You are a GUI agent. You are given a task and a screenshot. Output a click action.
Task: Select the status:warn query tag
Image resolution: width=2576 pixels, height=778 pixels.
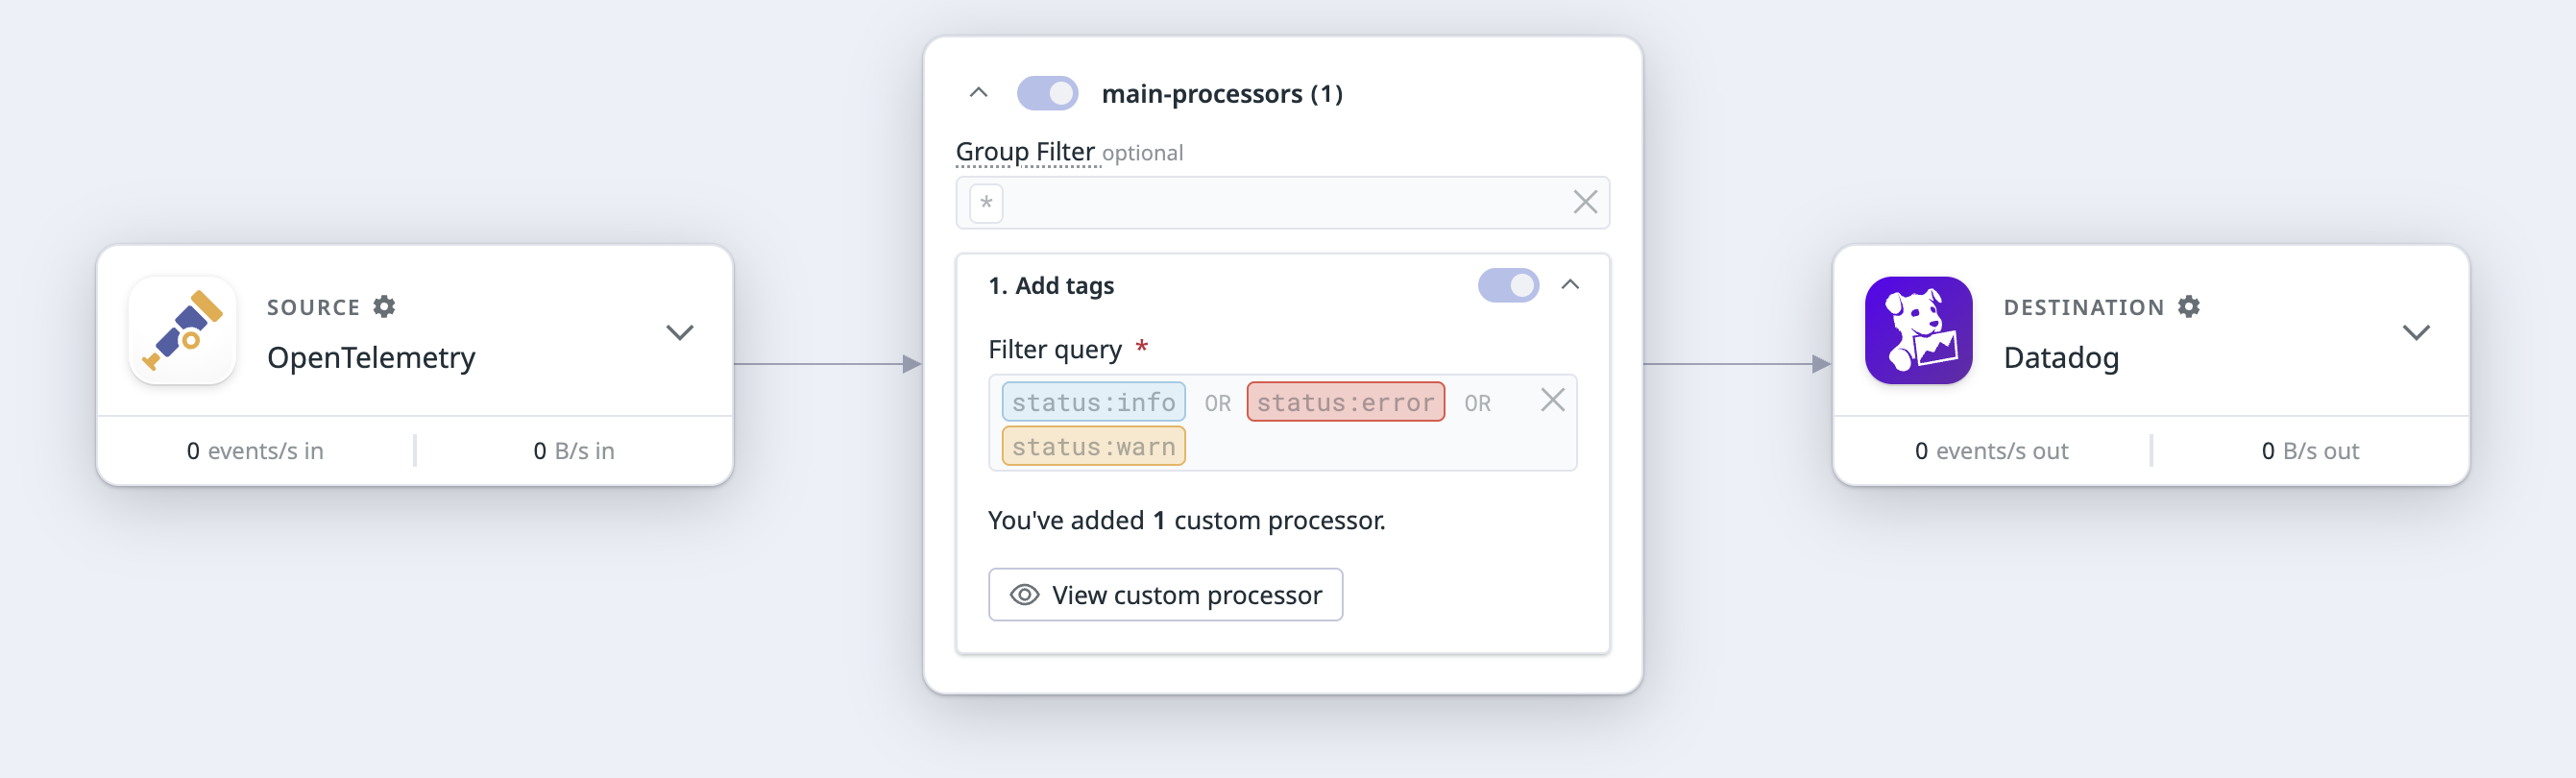pos(1093,446)
